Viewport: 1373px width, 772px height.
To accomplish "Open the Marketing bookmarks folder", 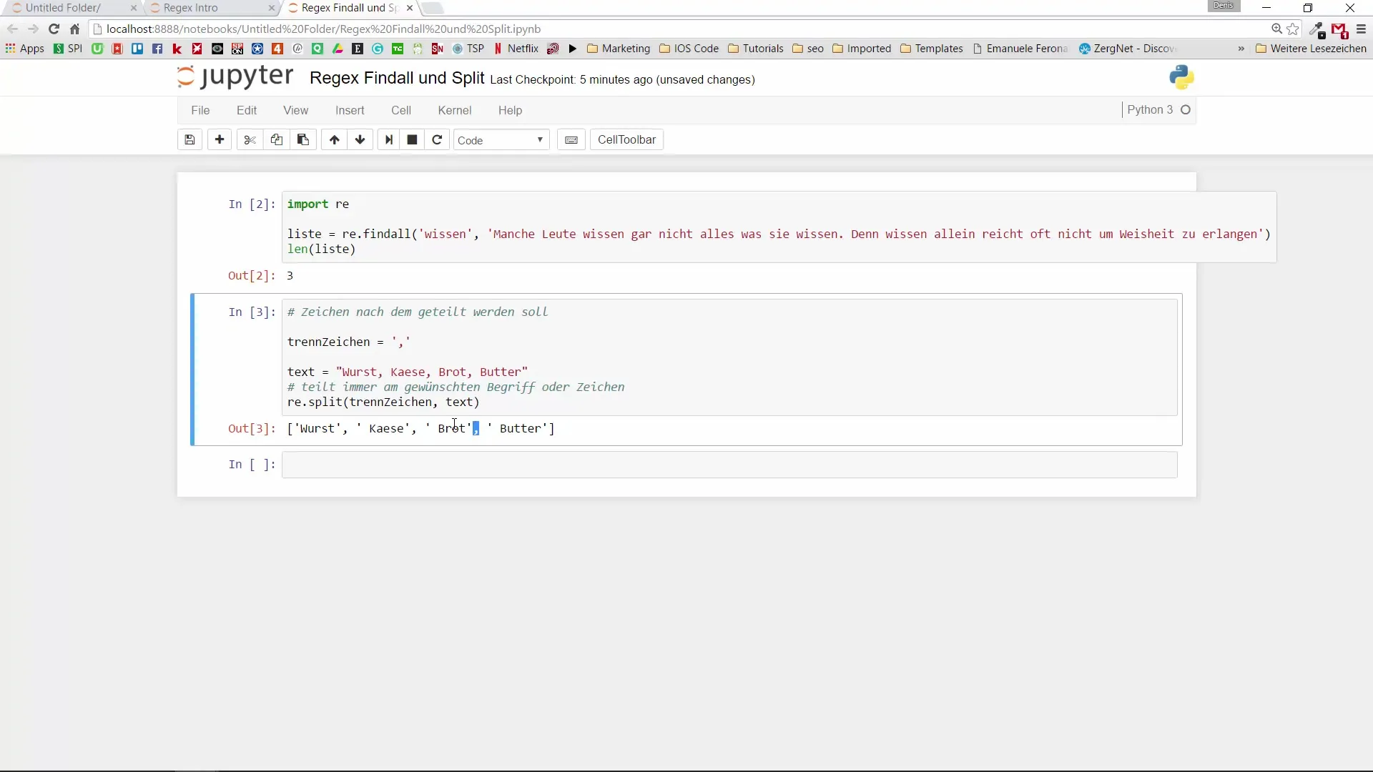I will tap(619, 49).
